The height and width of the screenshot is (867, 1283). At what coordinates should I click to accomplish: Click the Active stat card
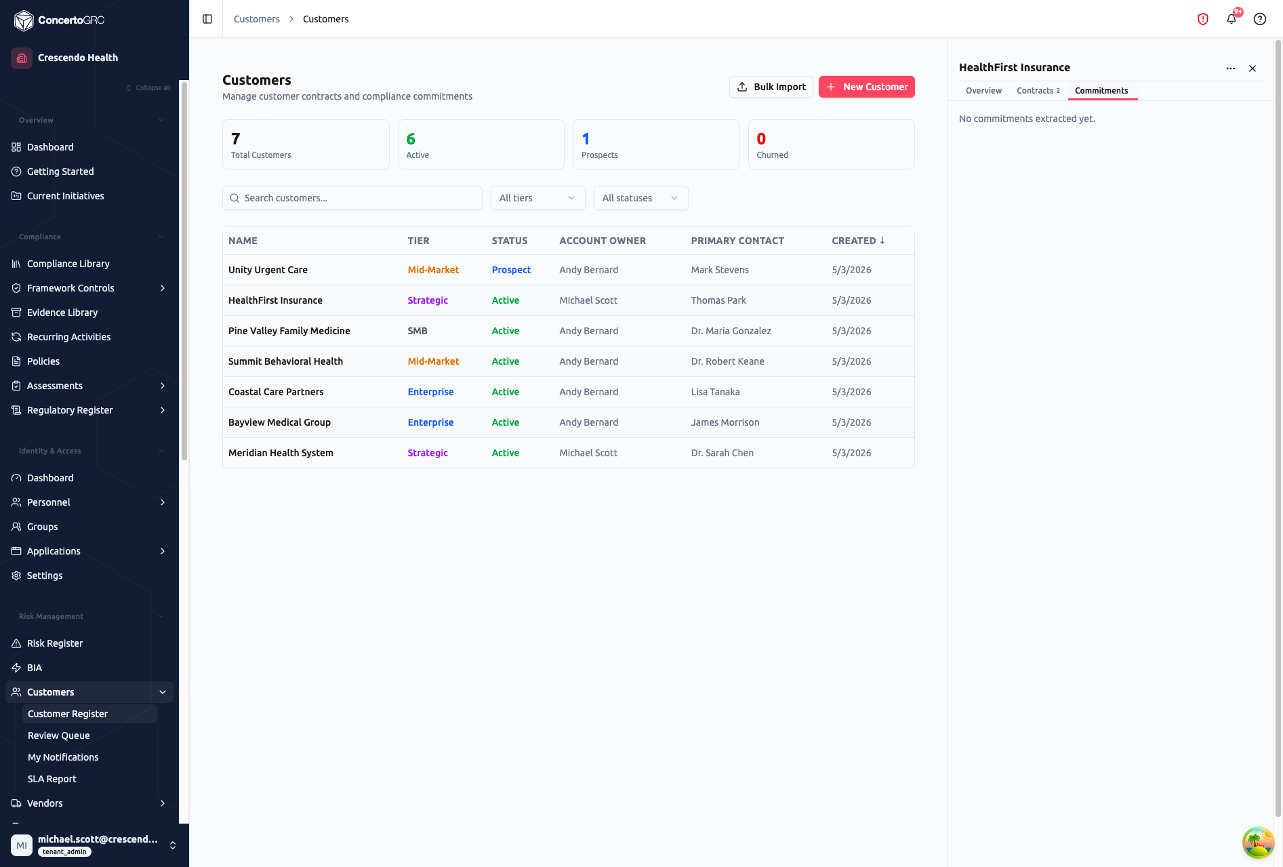coord(481,144)
